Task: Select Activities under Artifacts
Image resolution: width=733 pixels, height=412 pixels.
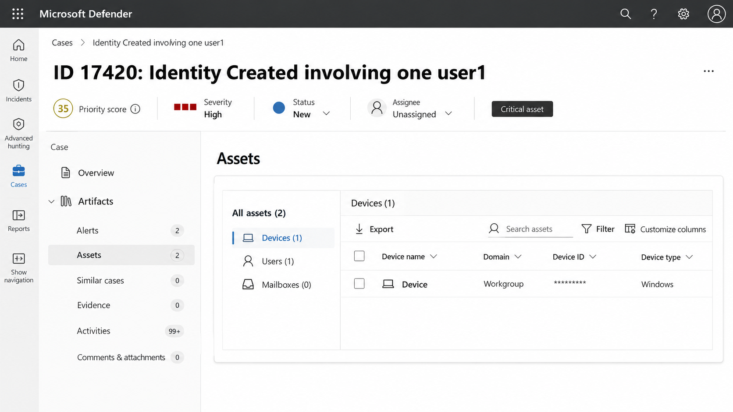Action: [121, 331]
